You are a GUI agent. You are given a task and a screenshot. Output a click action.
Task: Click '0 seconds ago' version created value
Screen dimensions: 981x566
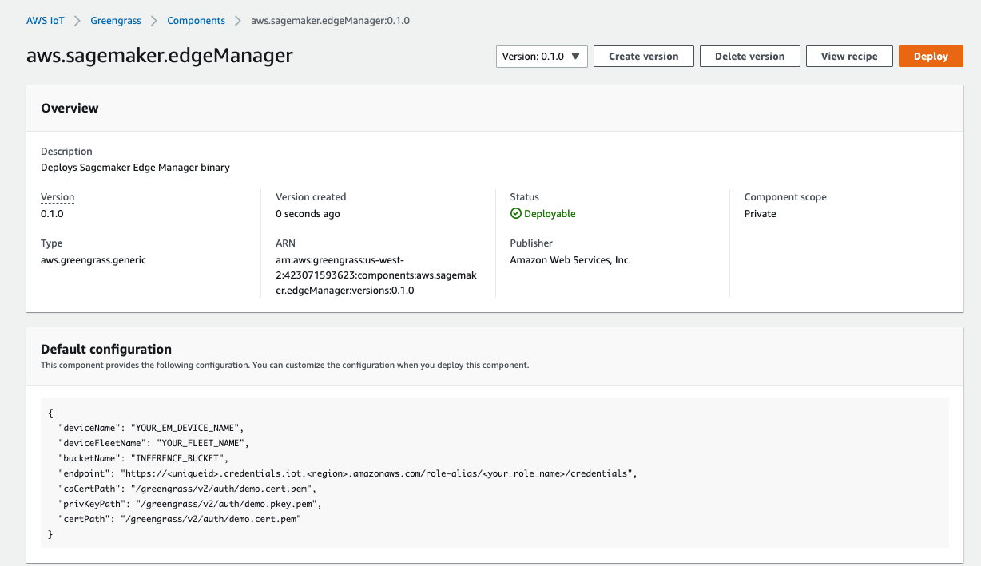pyautogui.click(x=308, y=214)
